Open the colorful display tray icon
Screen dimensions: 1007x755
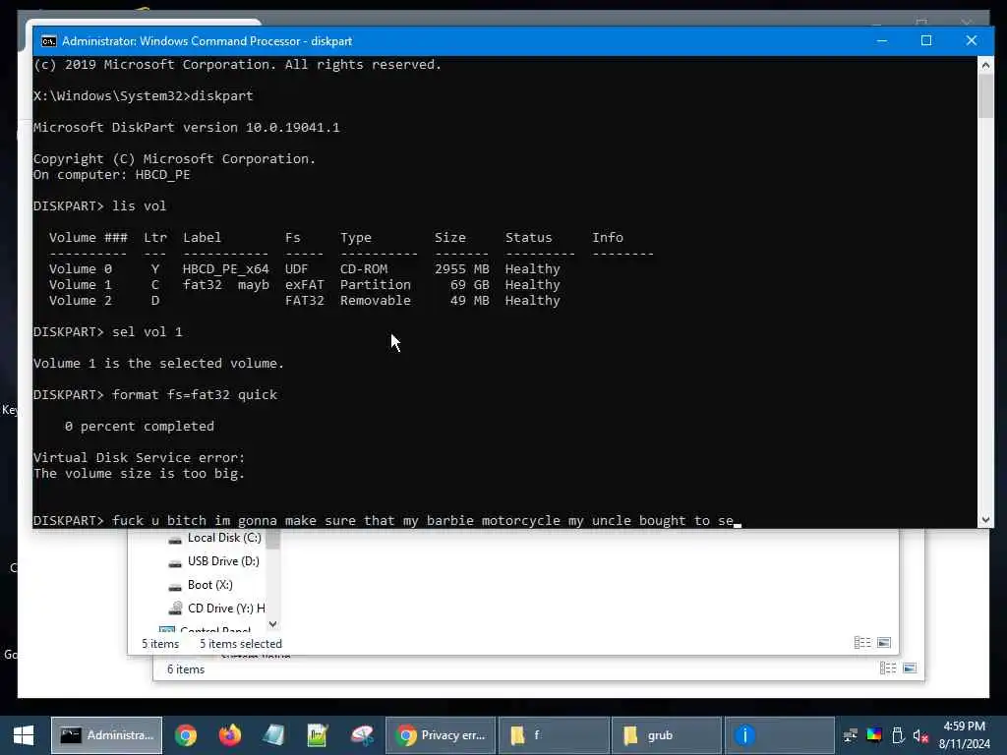[x=874, y=735]
